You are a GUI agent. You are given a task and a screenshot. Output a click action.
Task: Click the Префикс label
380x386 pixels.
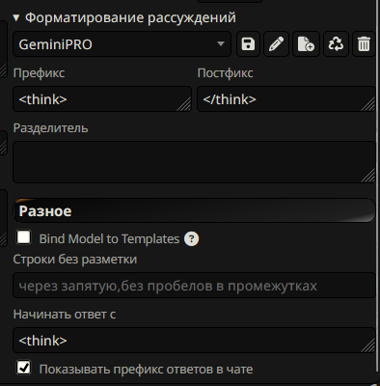[39, 73]
